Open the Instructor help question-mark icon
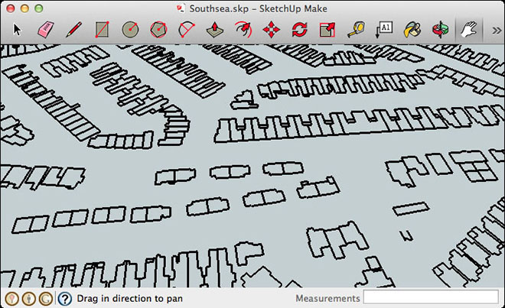 tap(65, 299)
